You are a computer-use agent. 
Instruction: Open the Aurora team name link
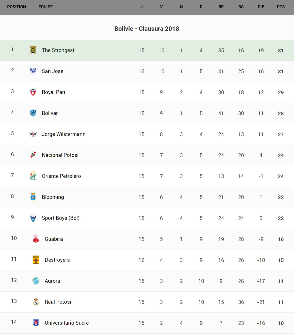point(52,281)
